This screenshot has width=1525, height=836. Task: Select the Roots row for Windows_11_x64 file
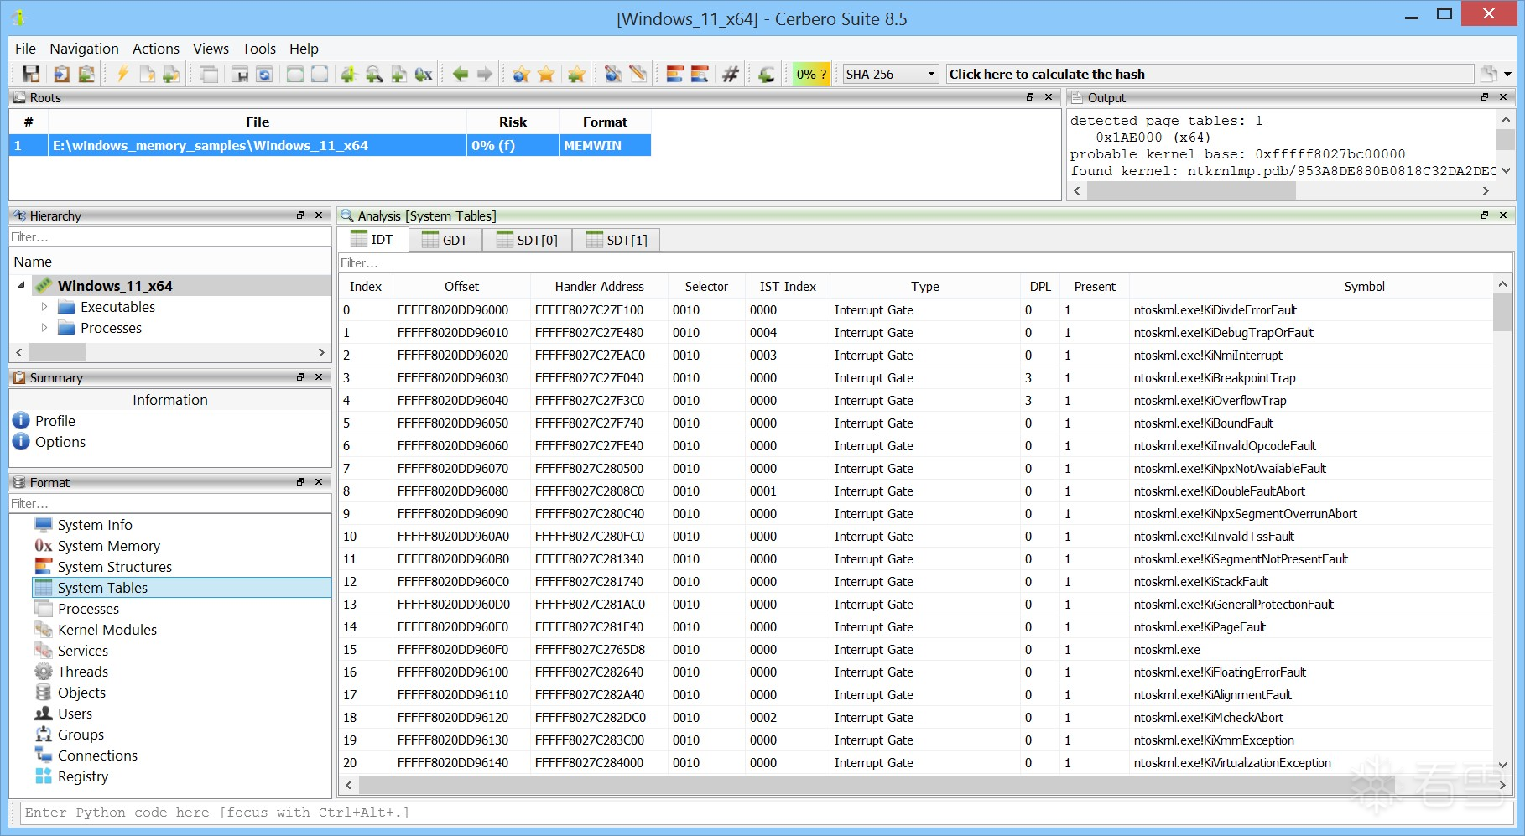tap(331, 146)
